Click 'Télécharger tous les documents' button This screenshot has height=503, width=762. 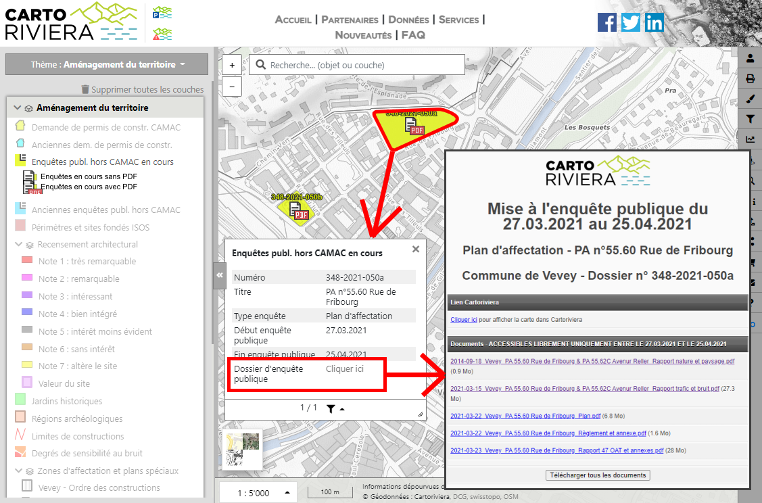click(x=598, y=475)
